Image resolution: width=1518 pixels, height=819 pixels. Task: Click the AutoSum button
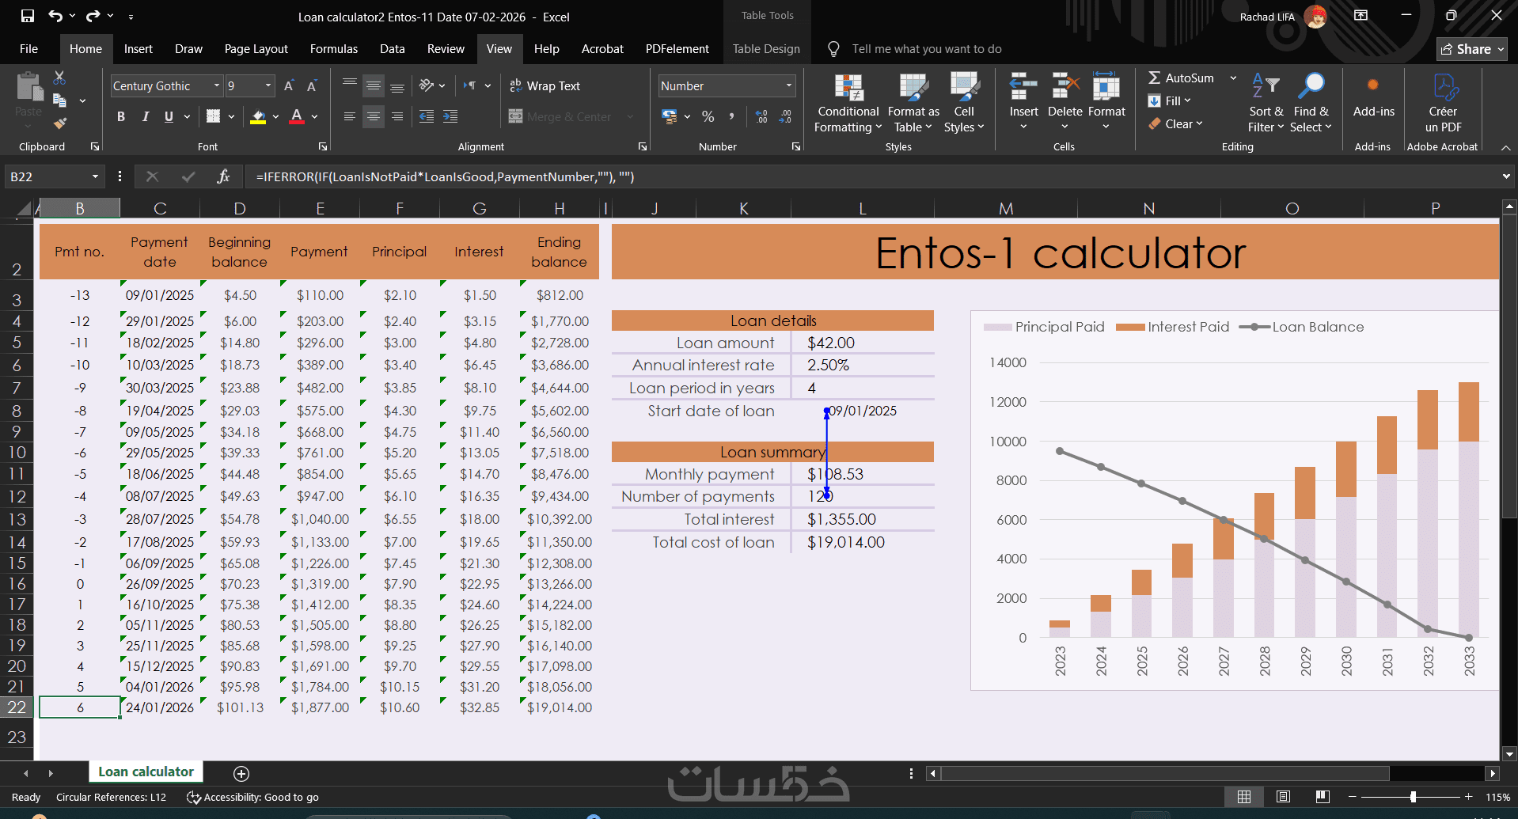[x=1180, y=78]
